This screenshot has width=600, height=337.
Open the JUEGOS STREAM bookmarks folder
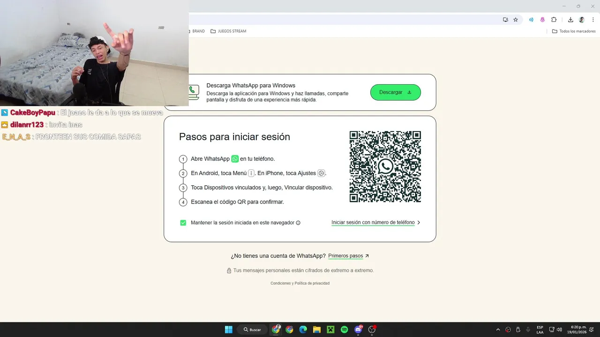[x=228, y=31]
